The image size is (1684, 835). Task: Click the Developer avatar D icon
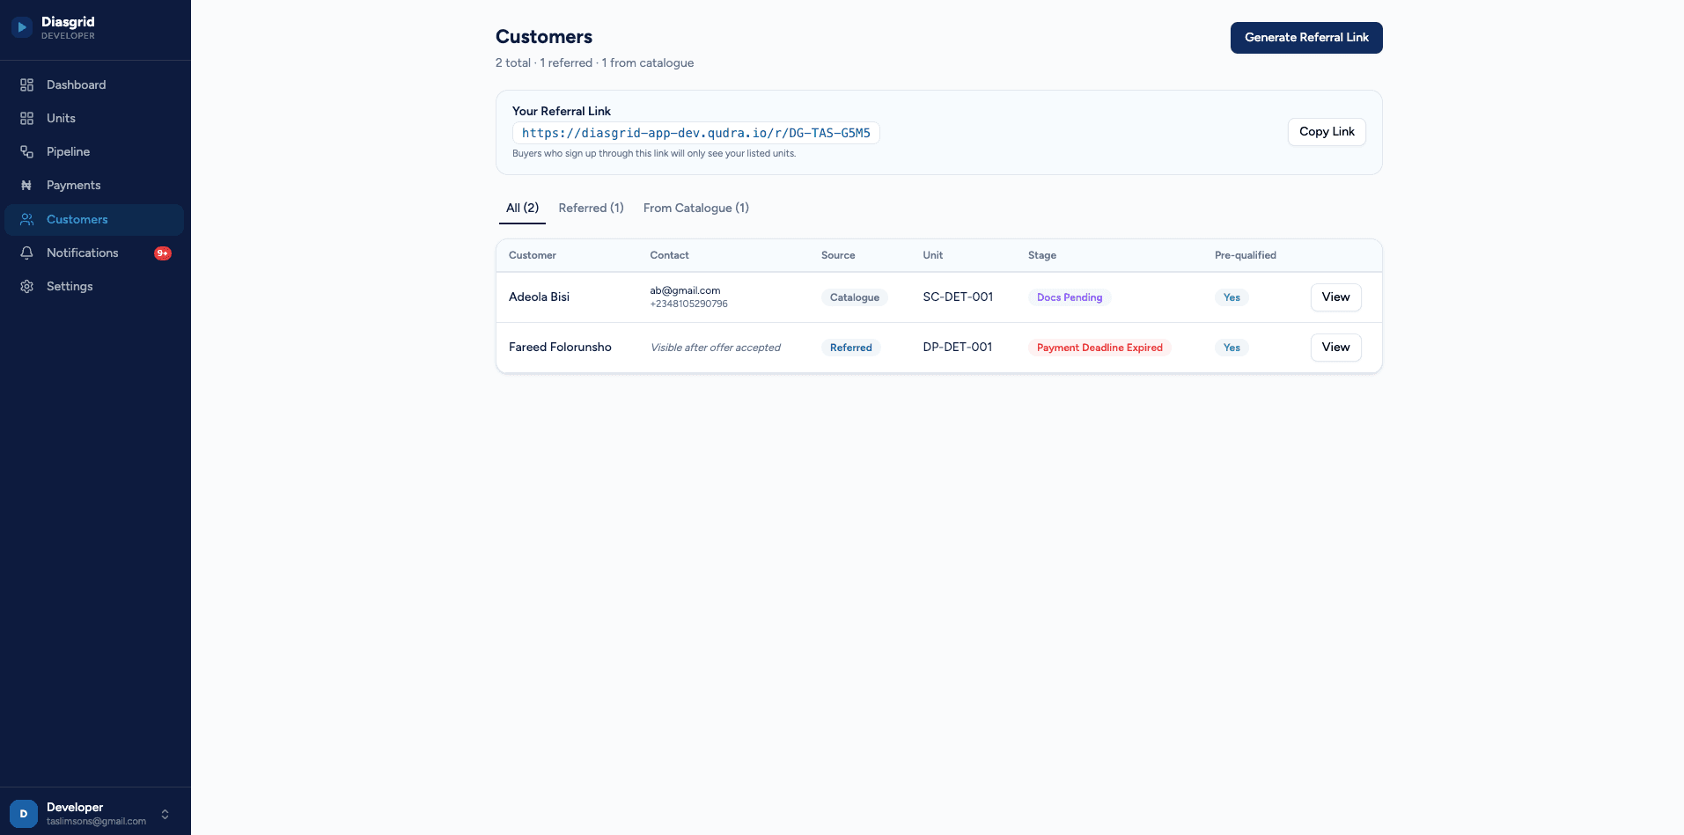tap(24, 814)
